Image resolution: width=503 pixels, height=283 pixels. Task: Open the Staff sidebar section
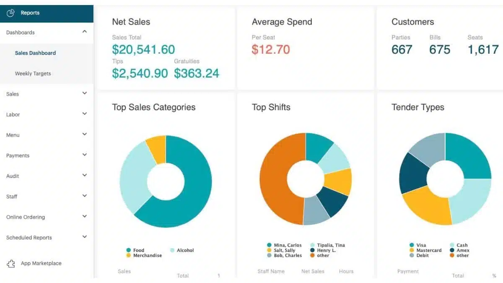coord(12,197)
